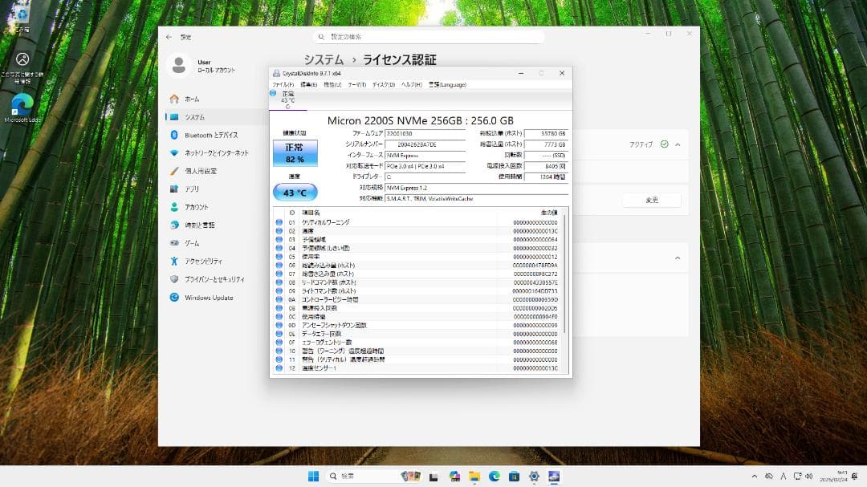This screenshot has width=867, height=487.
Task: Click the システム breadcrumb link
Action: [x=324, y=59]
